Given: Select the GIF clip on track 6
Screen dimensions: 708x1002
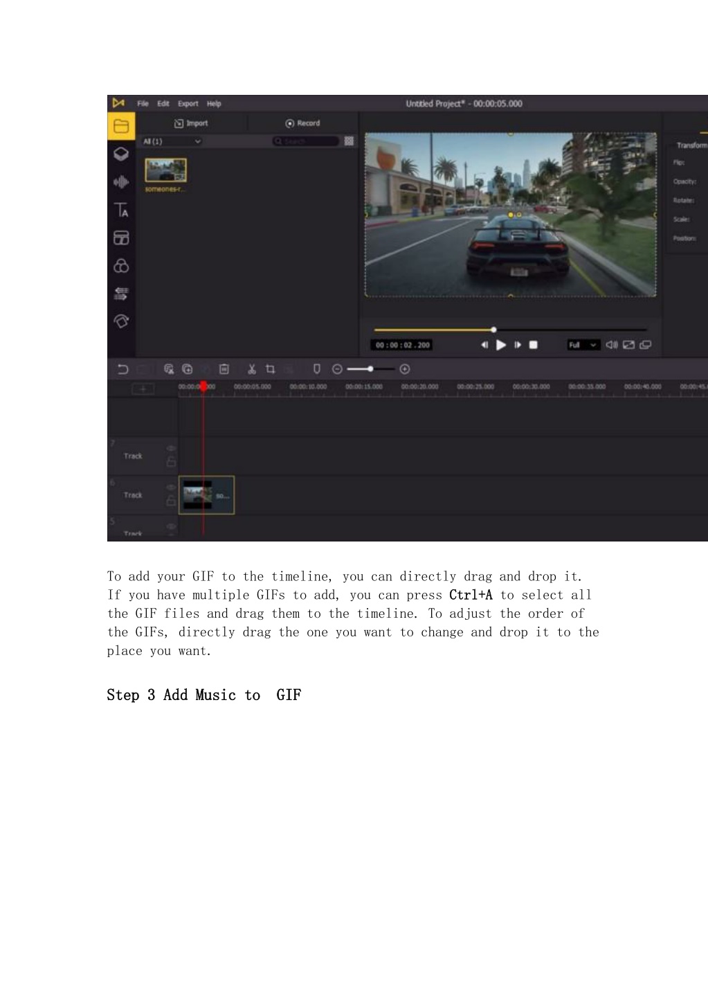Looking at the screenshot, I should [206, 495].
